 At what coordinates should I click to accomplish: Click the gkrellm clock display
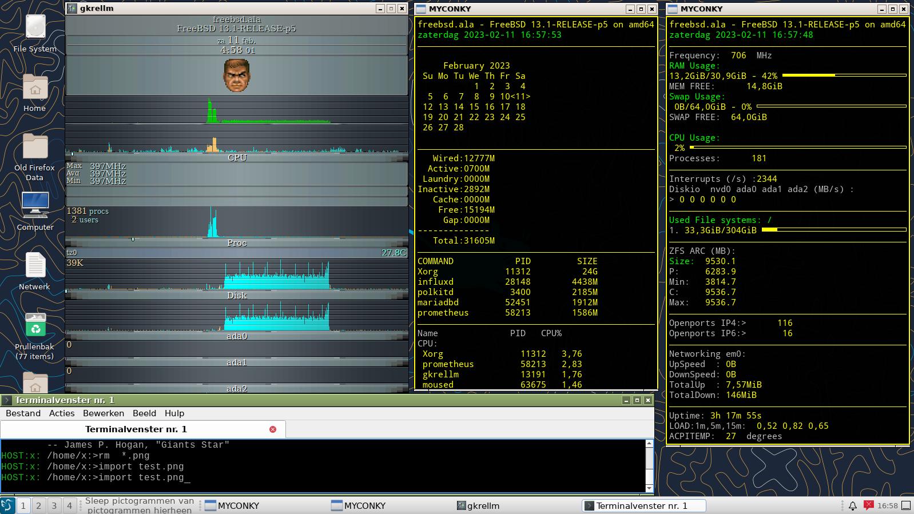pyautogui.click(x=237, y=50)
